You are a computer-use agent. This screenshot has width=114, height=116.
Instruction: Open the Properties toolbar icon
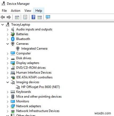pyautogui.click(x=25, y=17)
